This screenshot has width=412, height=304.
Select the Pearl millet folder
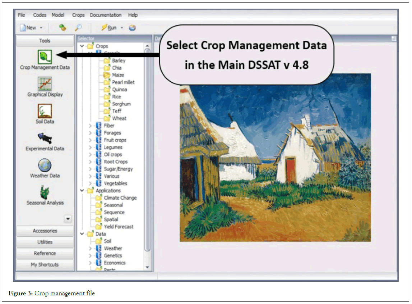tap(119, 82)
